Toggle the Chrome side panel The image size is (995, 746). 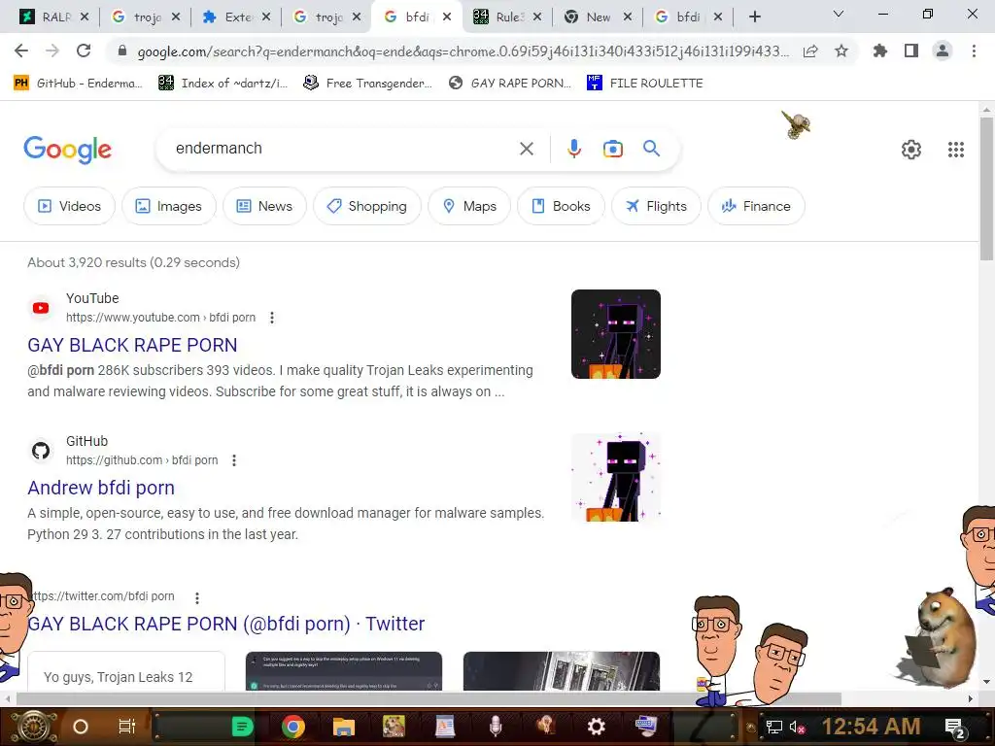coord(911,51)
